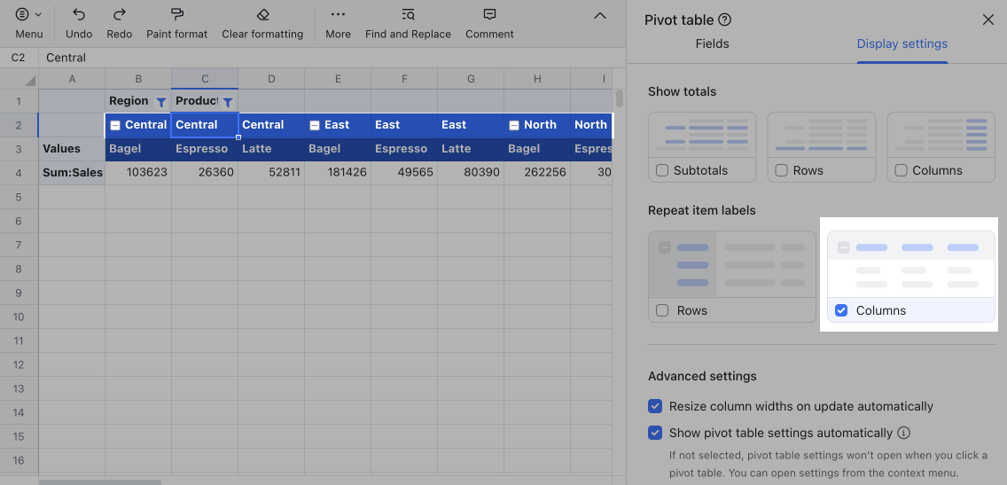
Task: Select cell with value 181426
Action: (338, 173)
